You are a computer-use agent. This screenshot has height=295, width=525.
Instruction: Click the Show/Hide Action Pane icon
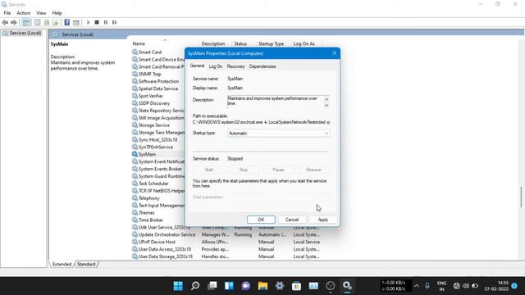coord(76,22)
